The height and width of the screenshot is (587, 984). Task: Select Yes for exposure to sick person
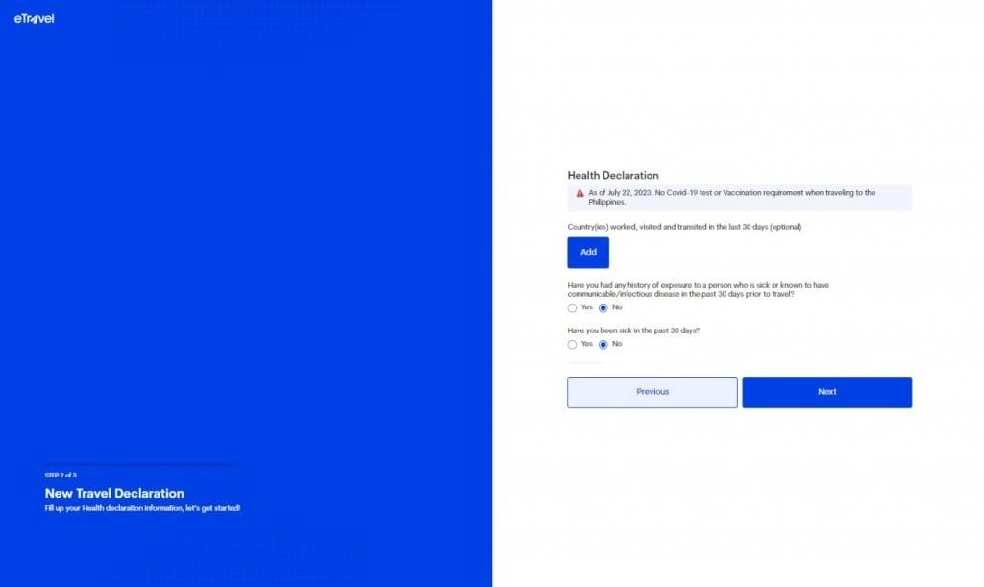[x=572, y=308]
